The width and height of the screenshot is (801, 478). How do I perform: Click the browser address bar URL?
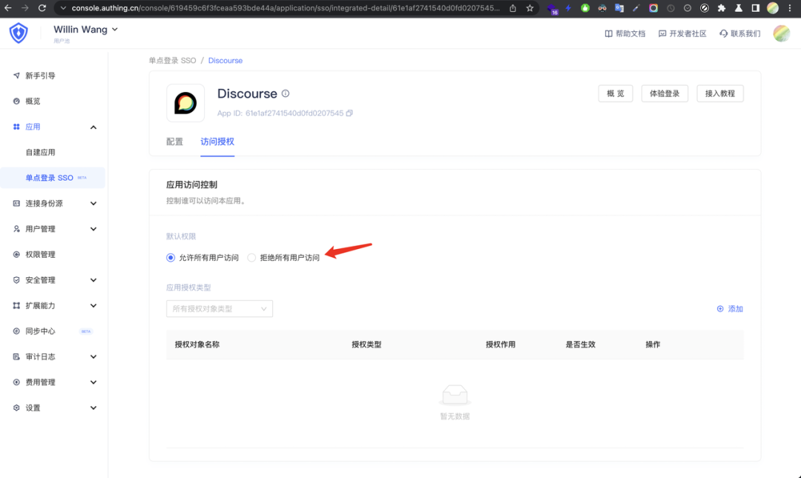tap(286, 8)
